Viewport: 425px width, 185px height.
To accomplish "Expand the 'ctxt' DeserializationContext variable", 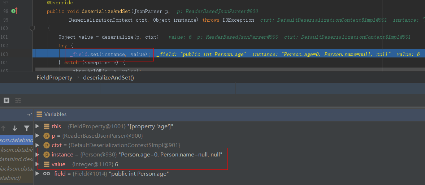I will coord(38,145).
